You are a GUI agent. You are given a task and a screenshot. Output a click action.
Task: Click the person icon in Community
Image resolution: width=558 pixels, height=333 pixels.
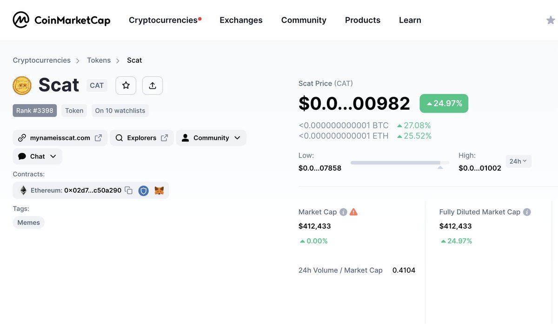tap(186, 138)
